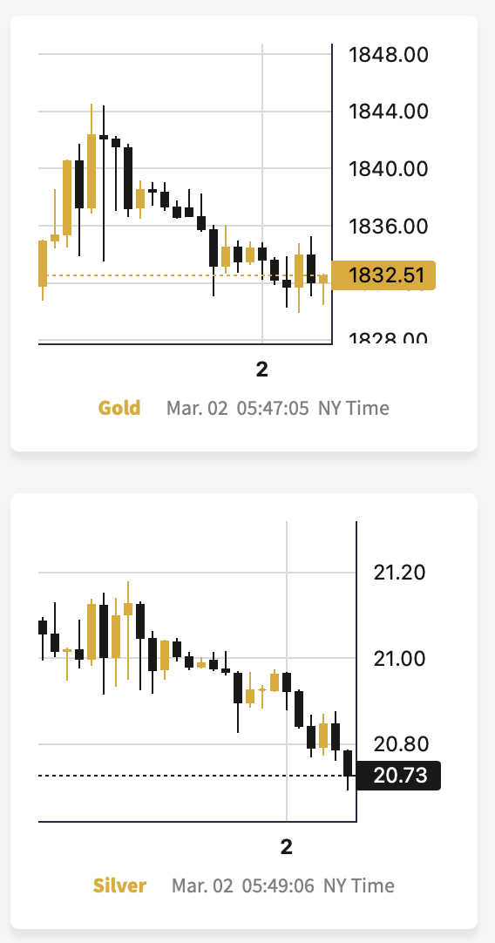Click the silver price tag 20.73
The width and height of the screenshot is (495, 943).
click(x=399, y=775)
